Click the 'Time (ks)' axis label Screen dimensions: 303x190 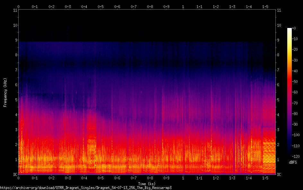click(x=146, y=184)
